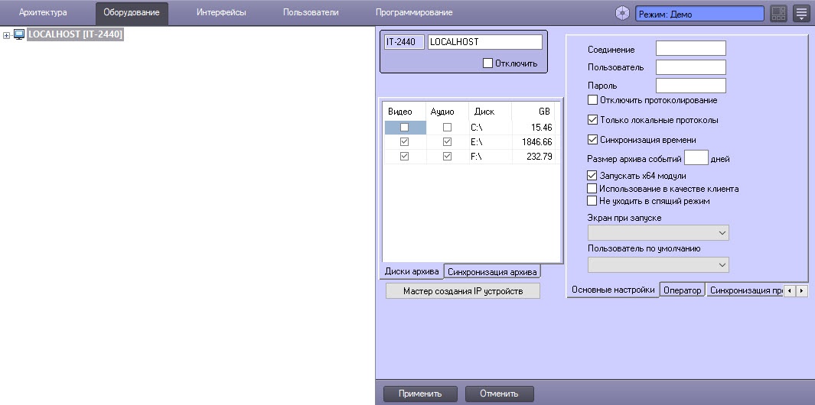Open the screen layout grid icon
Image resolution: width=815 pixels, height=405 pixels.
[778, 13]
